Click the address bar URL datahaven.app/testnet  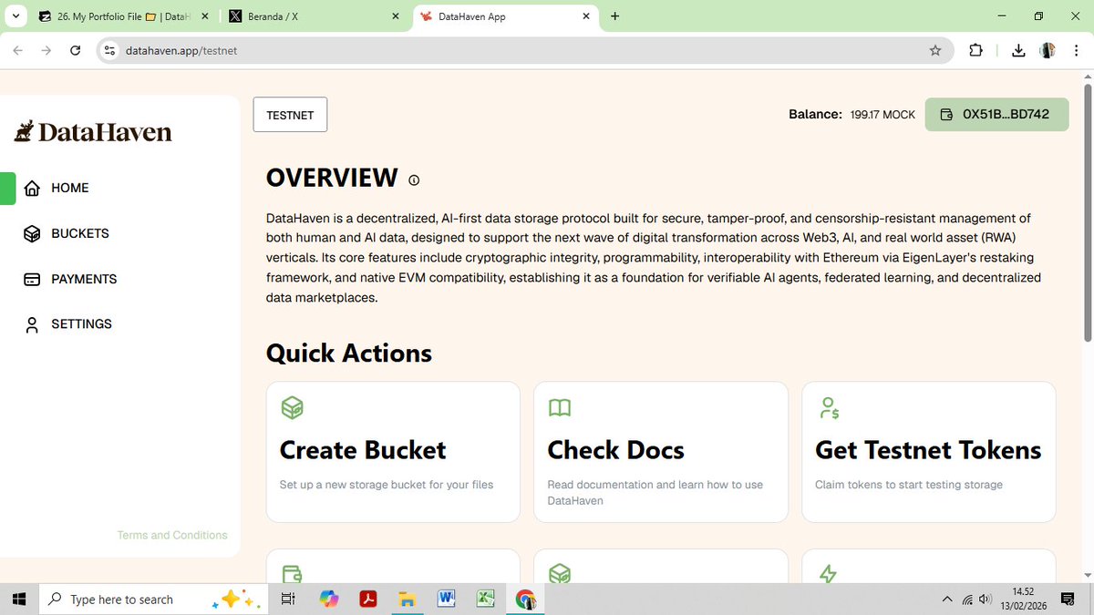point(181,51)
